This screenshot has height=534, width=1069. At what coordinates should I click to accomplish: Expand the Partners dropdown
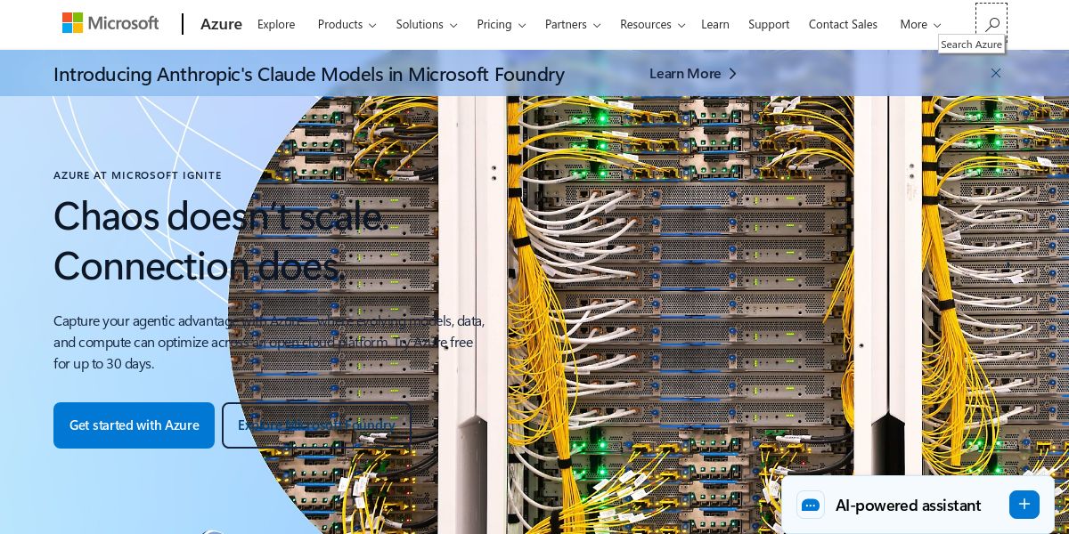point(573,24)
